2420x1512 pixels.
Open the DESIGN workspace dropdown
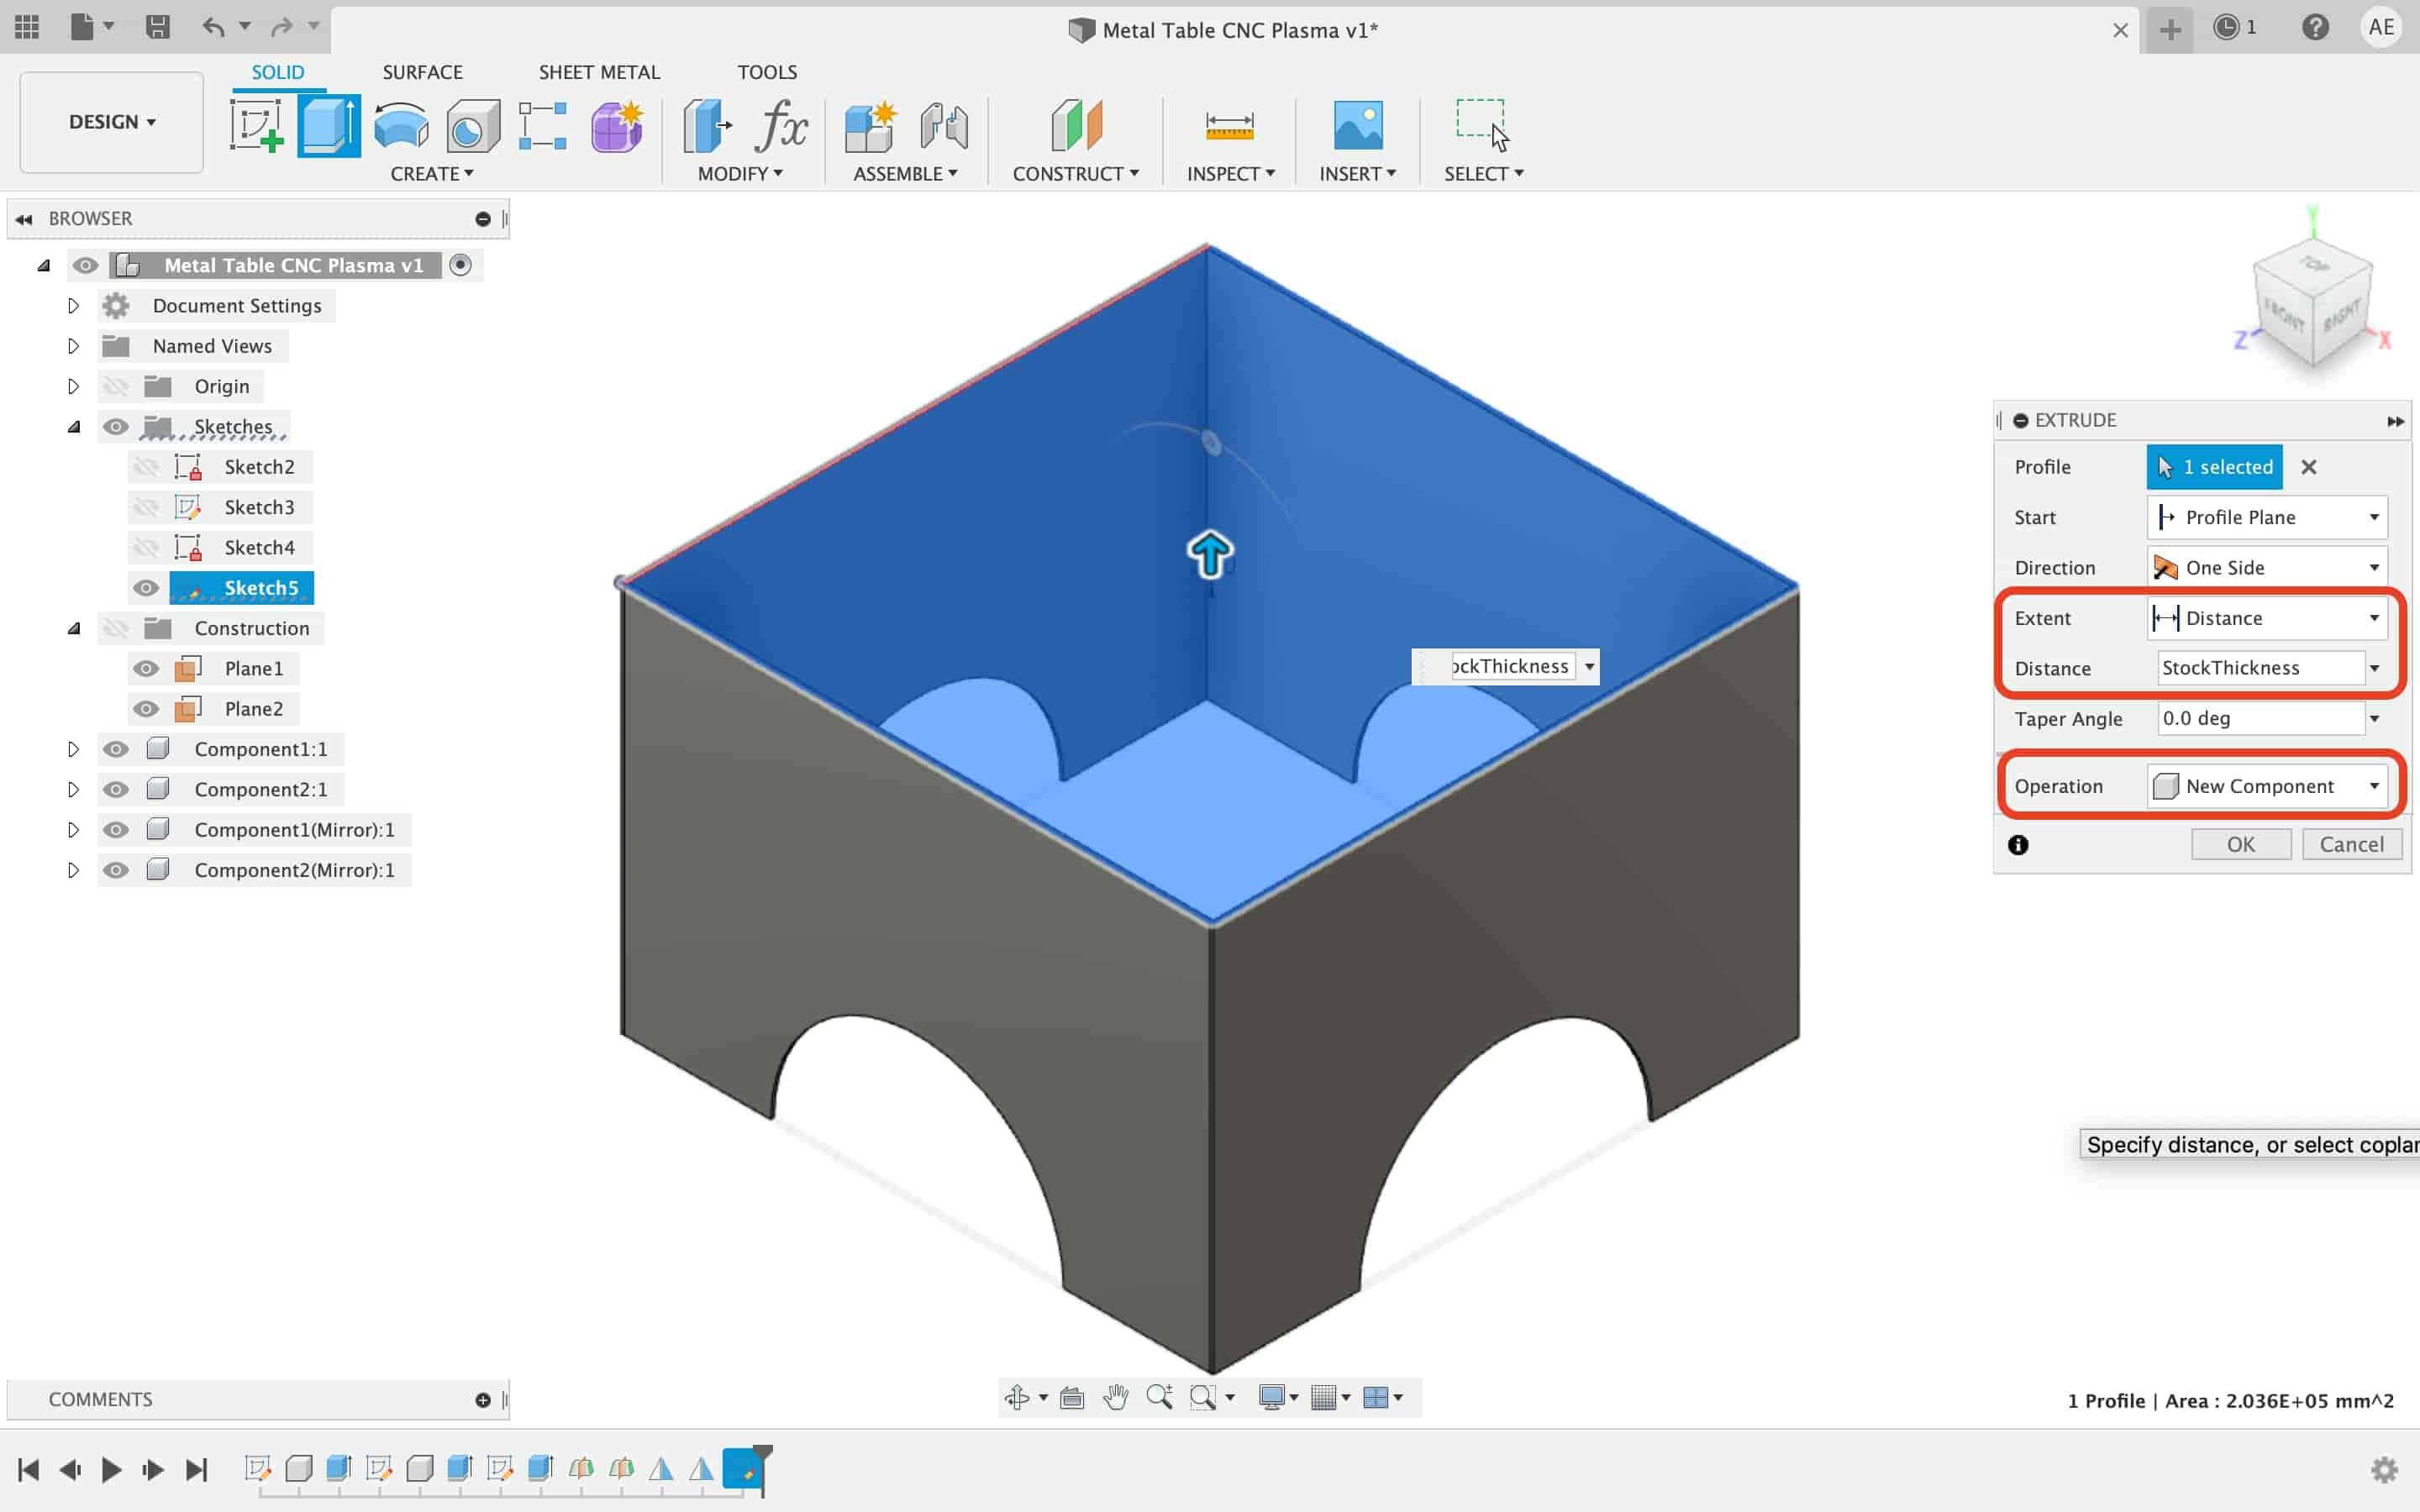point(112,122)
